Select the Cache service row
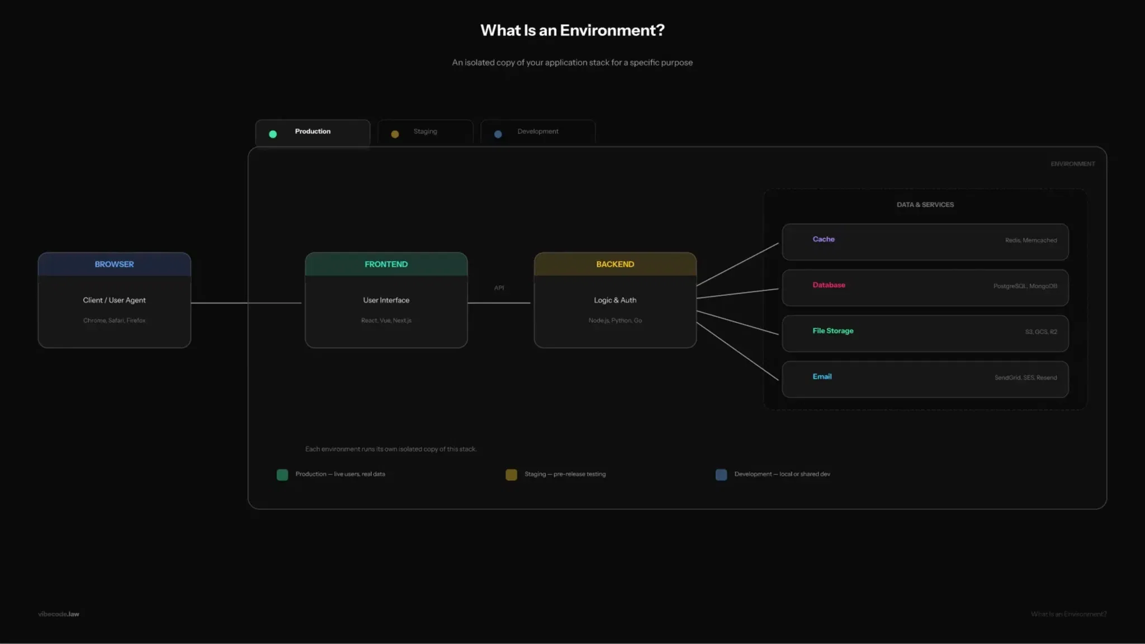Screen dimensions: 1145x644 pos(925,241)
